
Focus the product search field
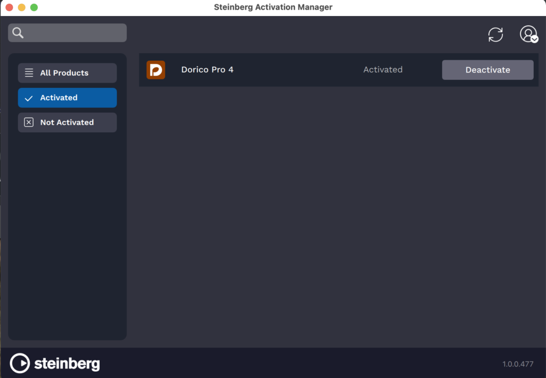(x=67, y=33)
